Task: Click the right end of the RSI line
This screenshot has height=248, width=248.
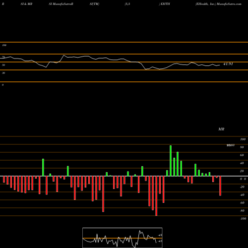Action: [x=220, y=65]
